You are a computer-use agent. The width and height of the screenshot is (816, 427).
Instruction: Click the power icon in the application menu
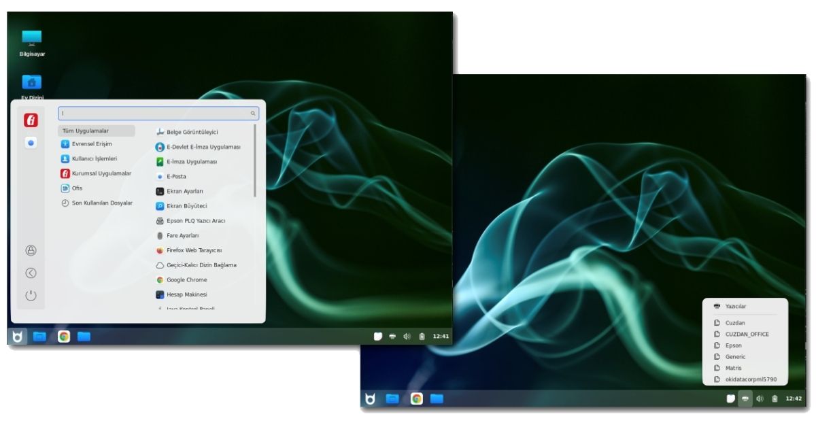(31, 296)
